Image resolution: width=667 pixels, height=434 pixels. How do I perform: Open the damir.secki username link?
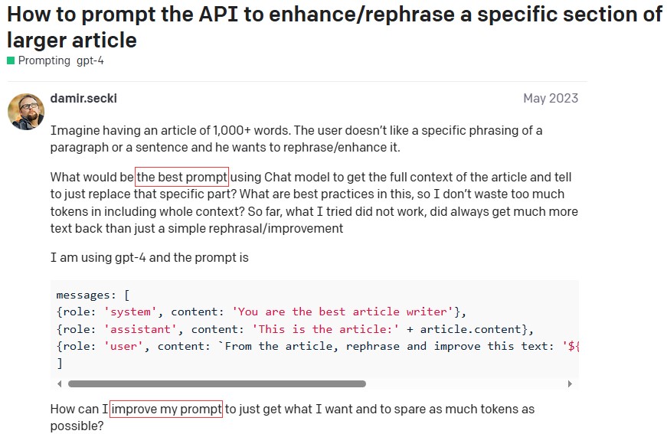[x=83, y=98]
